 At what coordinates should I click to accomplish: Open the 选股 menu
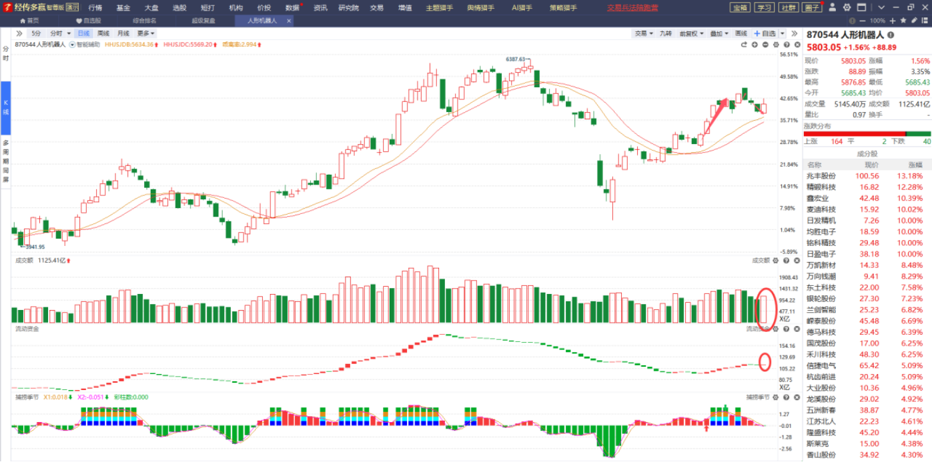(x=179, y=8)
